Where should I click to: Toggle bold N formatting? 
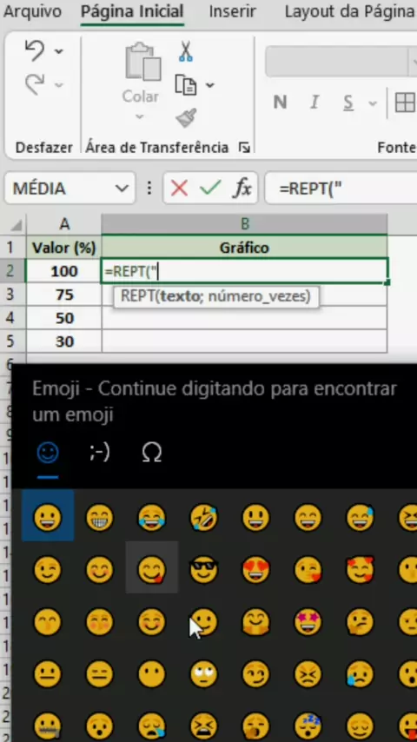coord(281,103)
